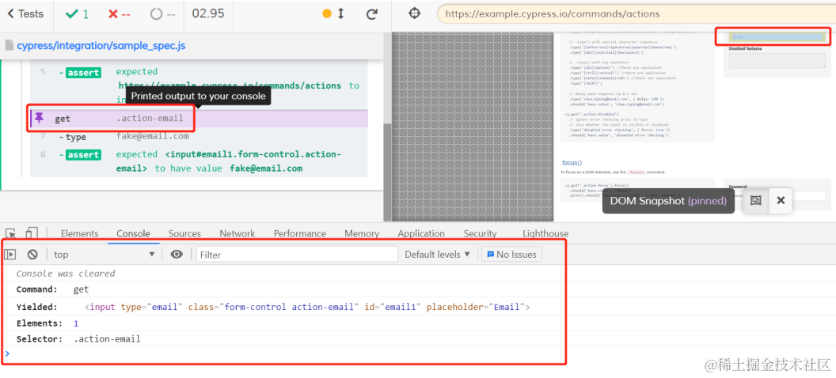Image resolution: width=836 pixels, height=378 pixels.
Task: Click the purple pin on the get command
Action: pos(39,118)
